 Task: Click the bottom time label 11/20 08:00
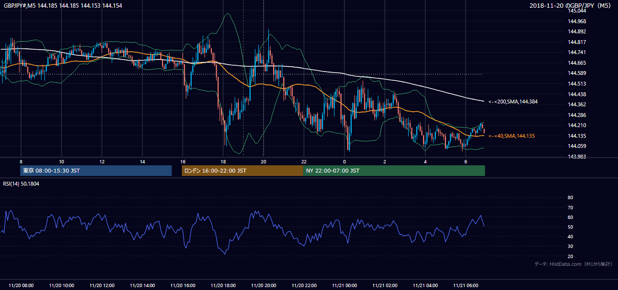coord(21,286)
